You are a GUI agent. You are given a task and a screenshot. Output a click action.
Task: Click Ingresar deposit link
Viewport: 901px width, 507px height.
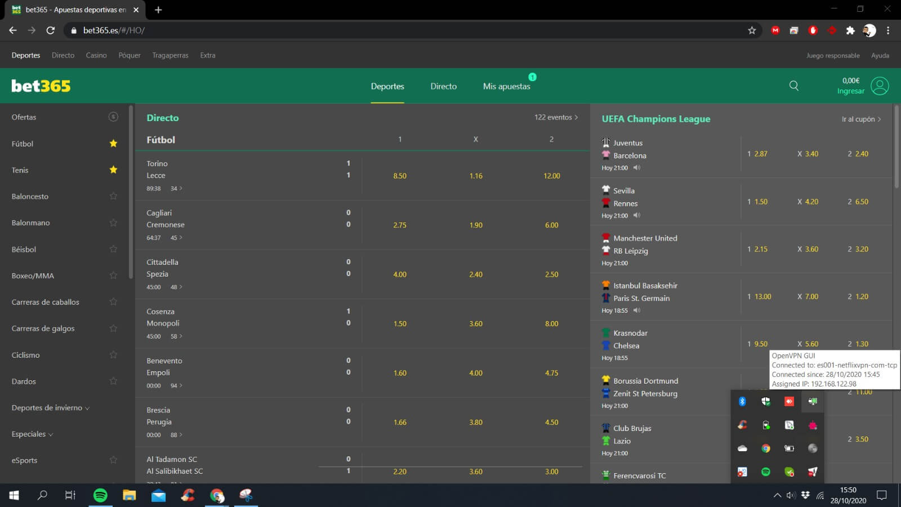click(x=850, y=91)
